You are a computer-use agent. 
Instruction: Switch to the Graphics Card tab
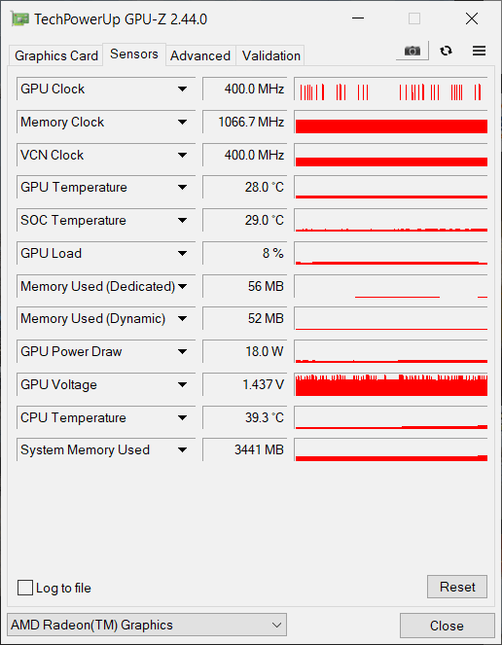click(56, 55)
